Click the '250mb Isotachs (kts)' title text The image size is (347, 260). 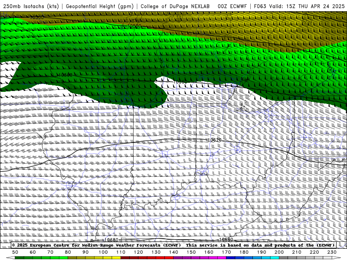(x=31, y=6)
